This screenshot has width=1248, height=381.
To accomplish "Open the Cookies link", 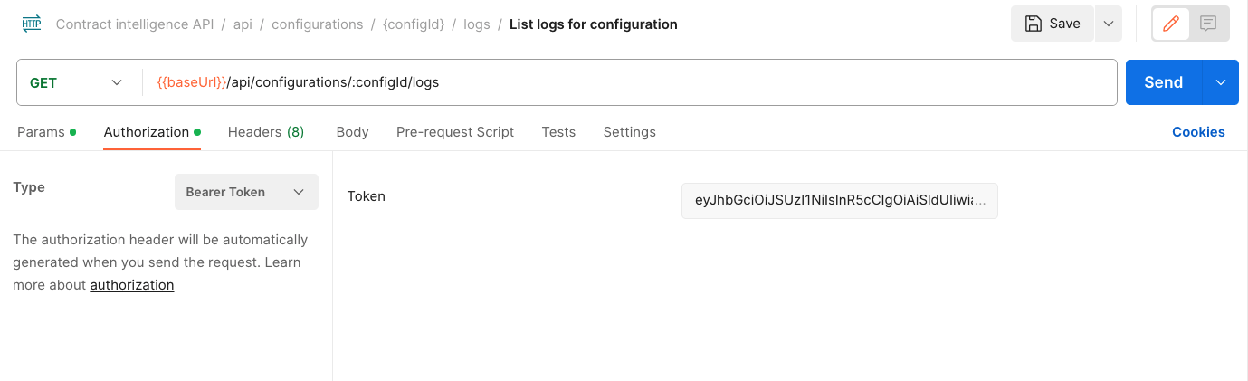I will (1198, 132).
